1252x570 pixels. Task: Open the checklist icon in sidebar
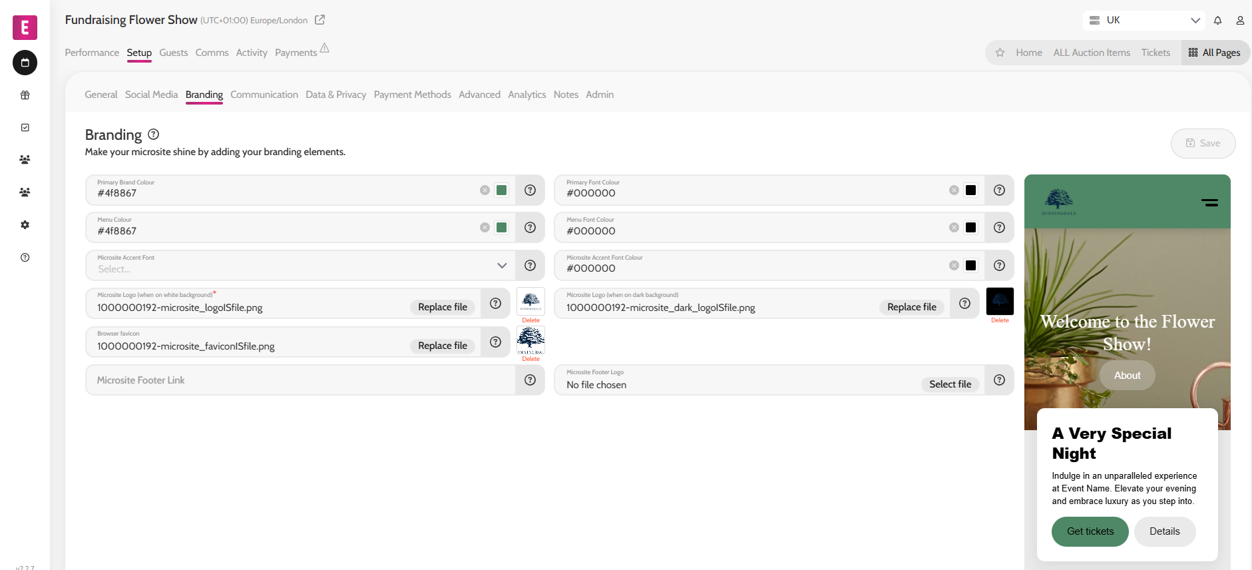pos(25,127)
